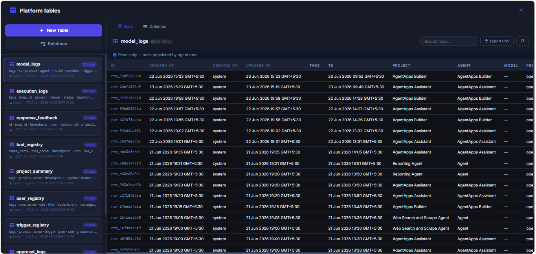Click the table's horizontal scrollbar
Viewport: 536px width, 254px height.
240,252
